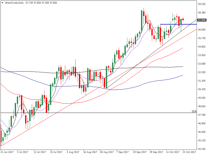207x155 pixels.
Task: Click the 53.080 level on the price scale
Action: tap(201, 64)
